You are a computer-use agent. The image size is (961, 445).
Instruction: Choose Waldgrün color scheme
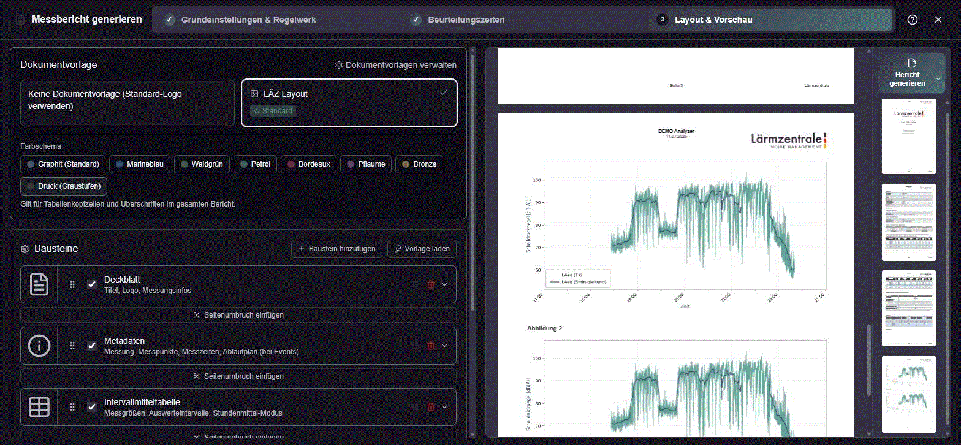click(x=202, y=164)
